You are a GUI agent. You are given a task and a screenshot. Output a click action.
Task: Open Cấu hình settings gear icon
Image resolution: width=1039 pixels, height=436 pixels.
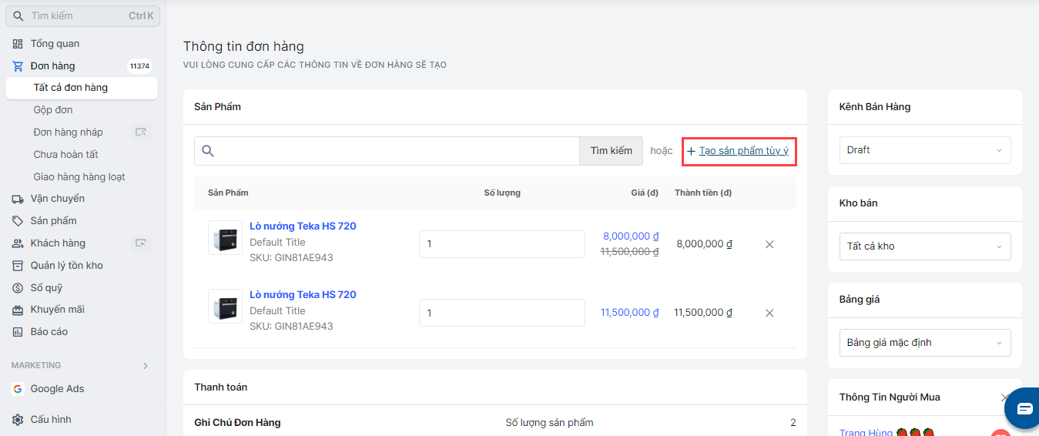tap(18, 420)
